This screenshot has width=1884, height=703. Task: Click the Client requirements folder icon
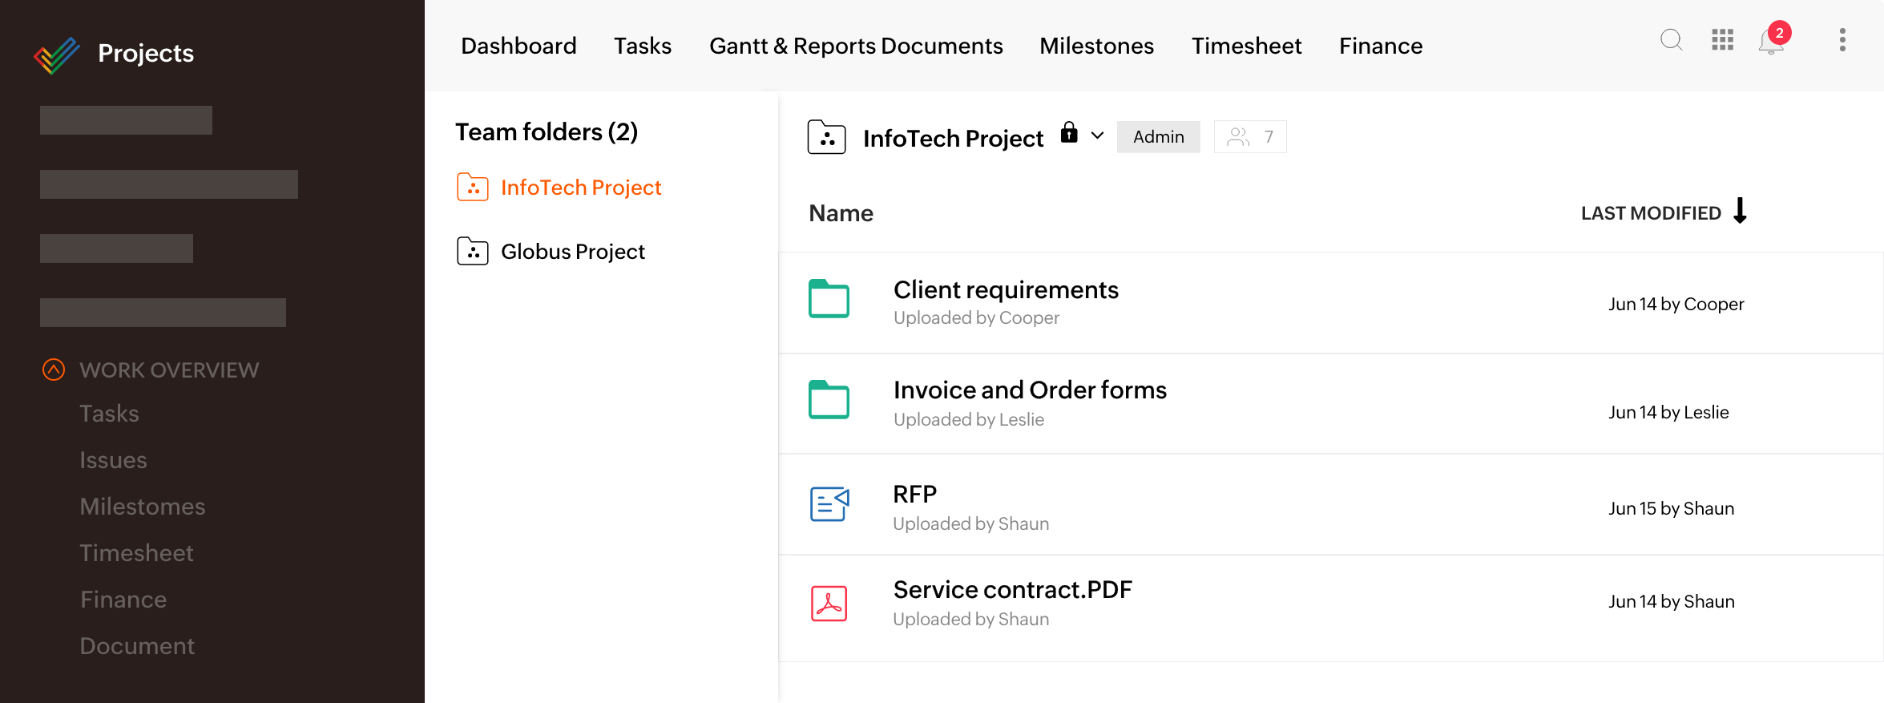click(x=829, y=299)
